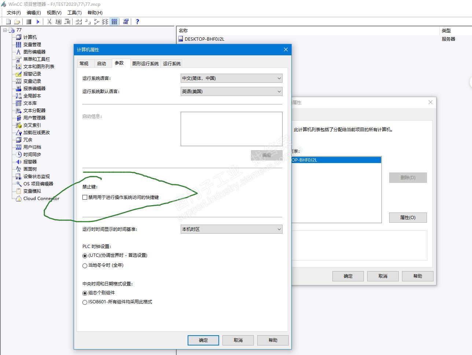Select ISO8601 format radio option
The image size is (472, 355).
click(85, 302)
